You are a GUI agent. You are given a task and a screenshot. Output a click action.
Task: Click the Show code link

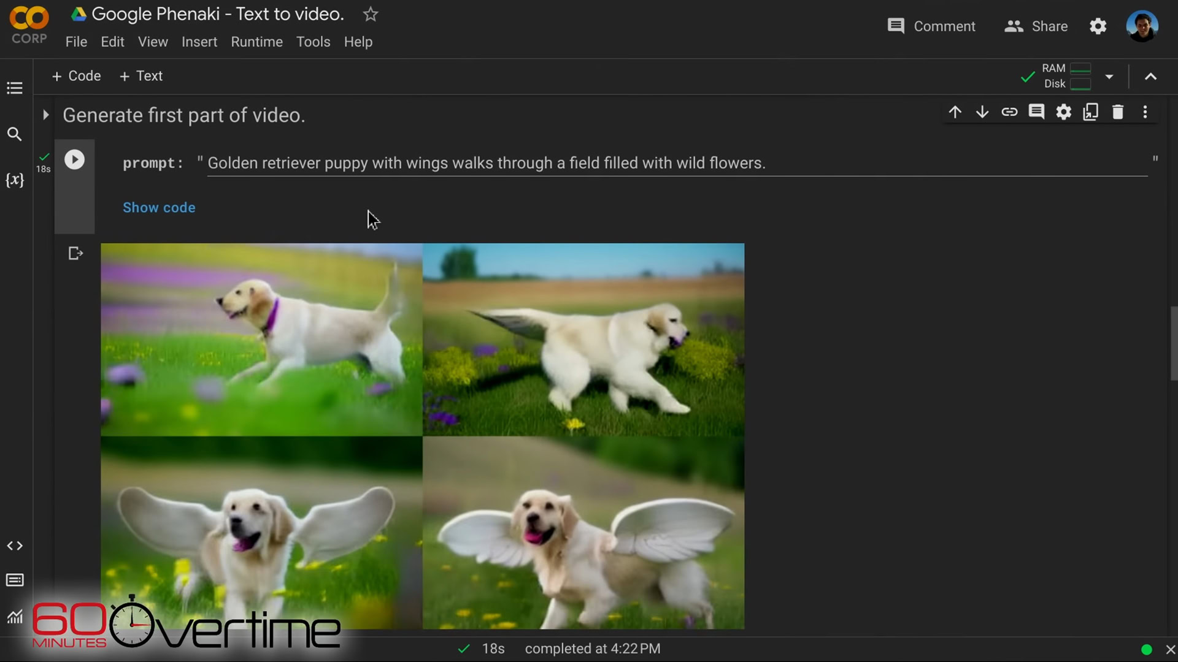point(159,207)
